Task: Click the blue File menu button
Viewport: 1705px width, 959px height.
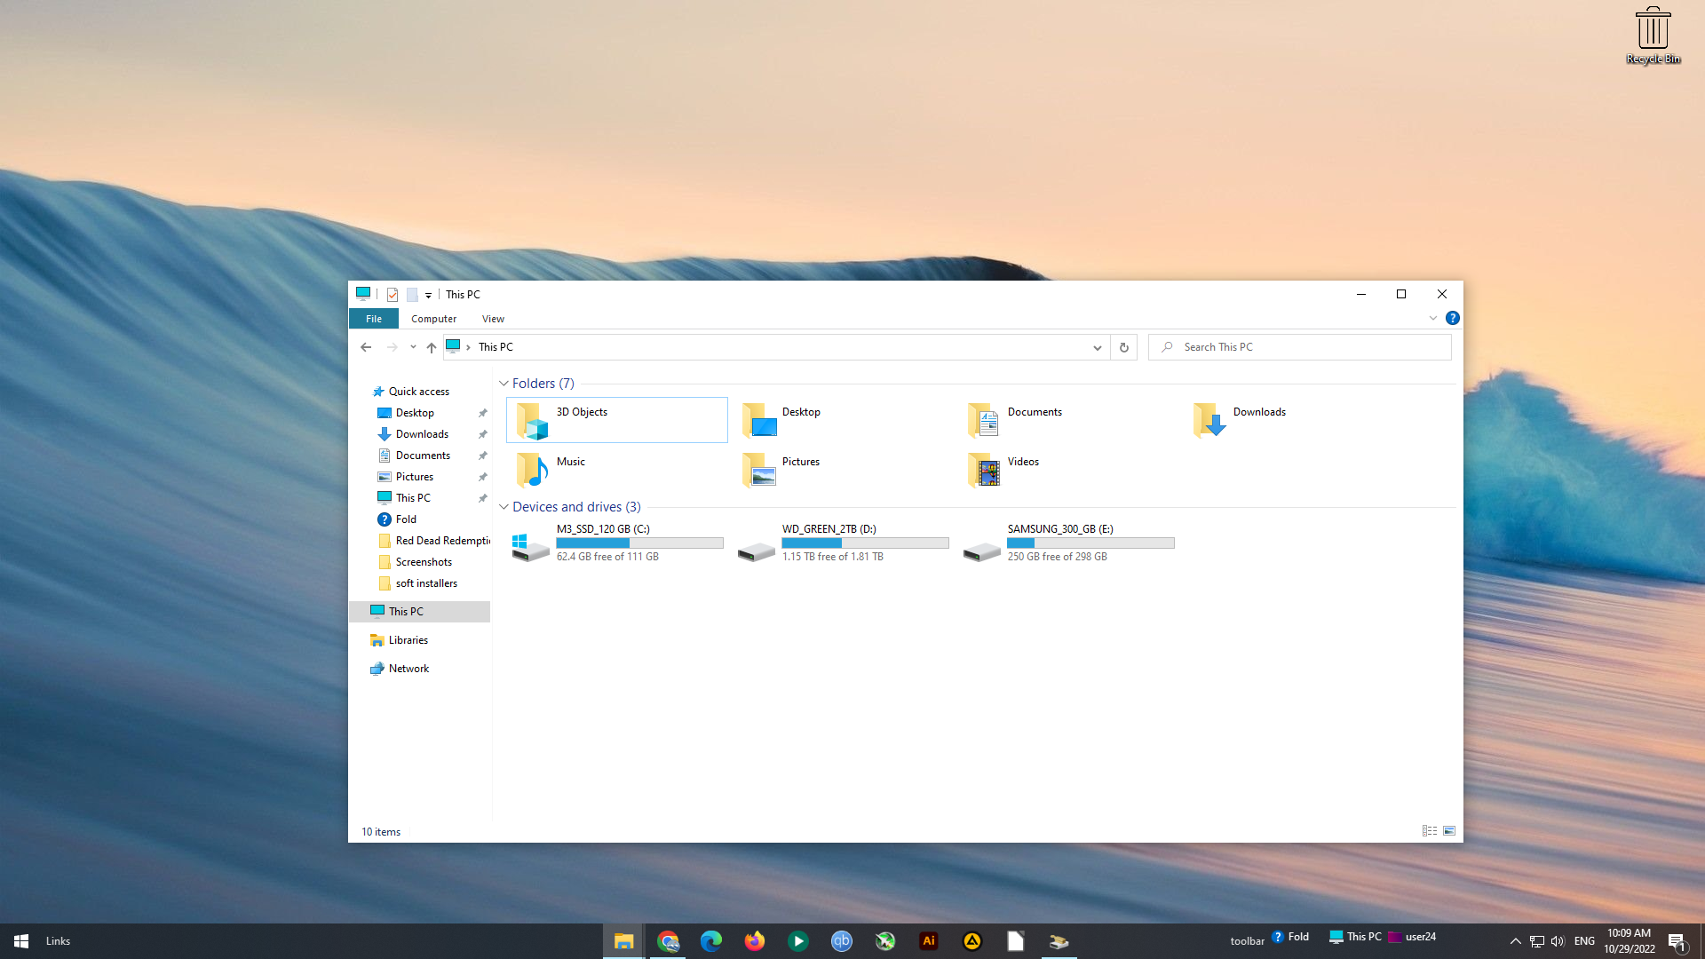Action: (x=374, y=319)
